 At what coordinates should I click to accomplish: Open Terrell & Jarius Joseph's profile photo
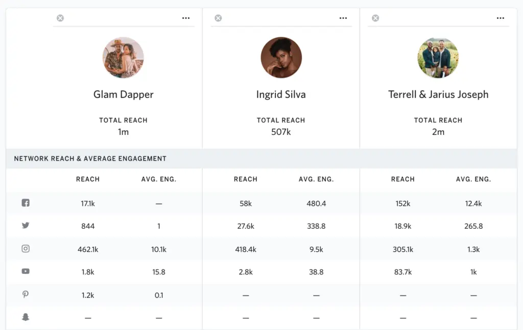pos(438,57)
